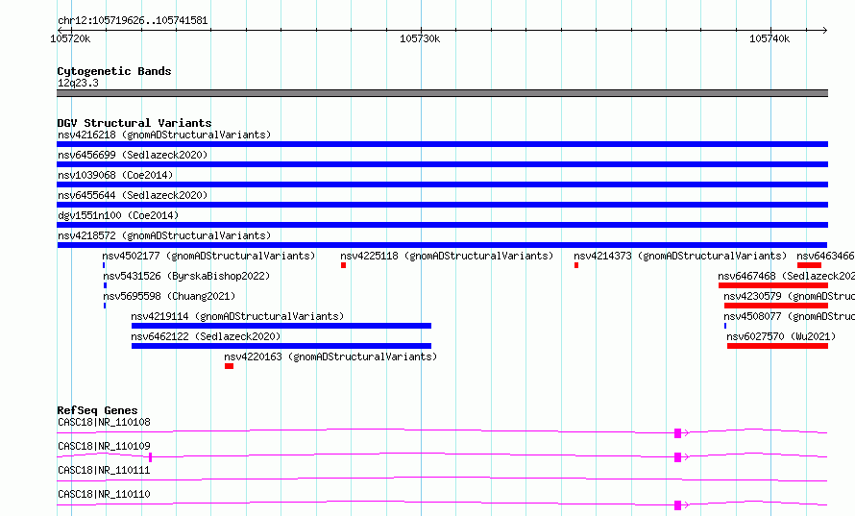Click the nsv4220163 variant label
Screen dimensions: 855x516
pos(330,356)
